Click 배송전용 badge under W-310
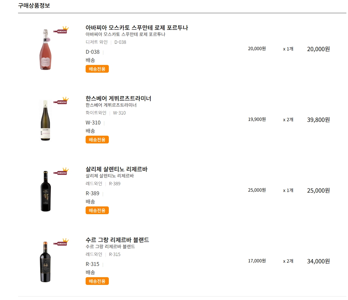Image resolution: width=348 pixels, height=300 pixels. [x=97, y=140]
